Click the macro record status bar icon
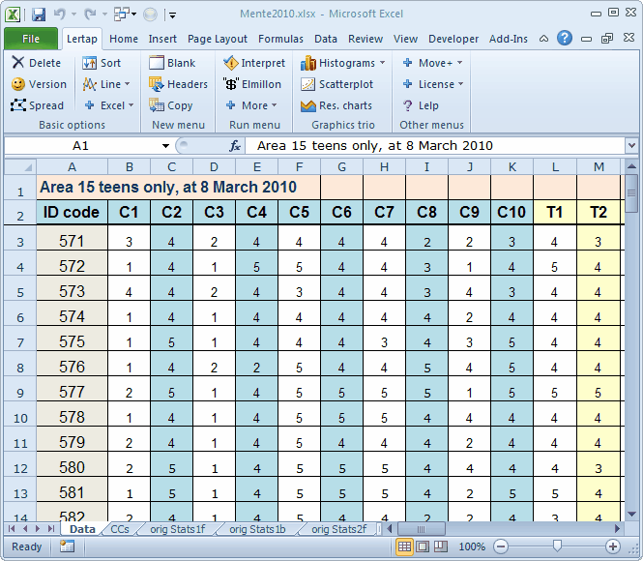643x561 pixels. coord(67,546)
